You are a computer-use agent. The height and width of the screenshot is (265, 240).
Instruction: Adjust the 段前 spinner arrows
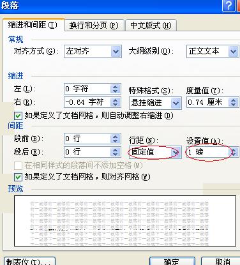click(x=116, y=139)
